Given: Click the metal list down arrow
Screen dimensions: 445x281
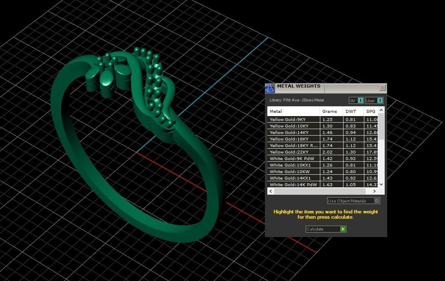Looking at the screenshot, I should pos(381,184).
